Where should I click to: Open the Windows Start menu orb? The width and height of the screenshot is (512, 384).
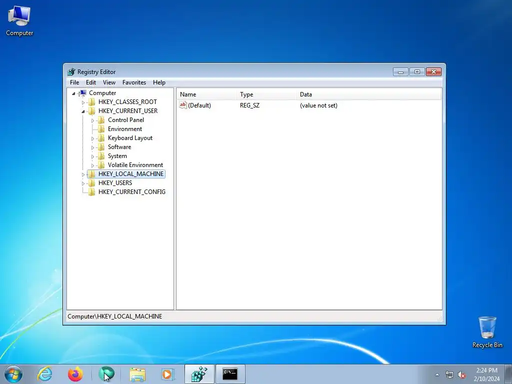13,374
